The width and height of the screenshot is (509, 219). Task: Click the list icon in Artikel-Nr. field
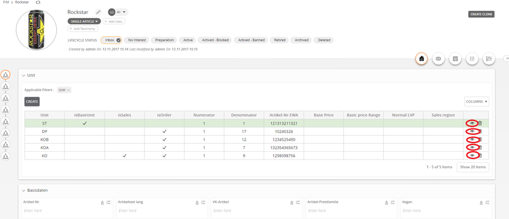pyautogui.click(x=108, y=202)
